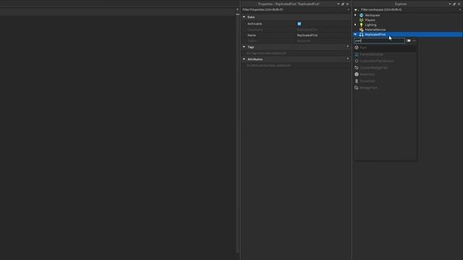Click the ParticleEmitter icon in insert list

pyautogui.click(x=357, y=54)
